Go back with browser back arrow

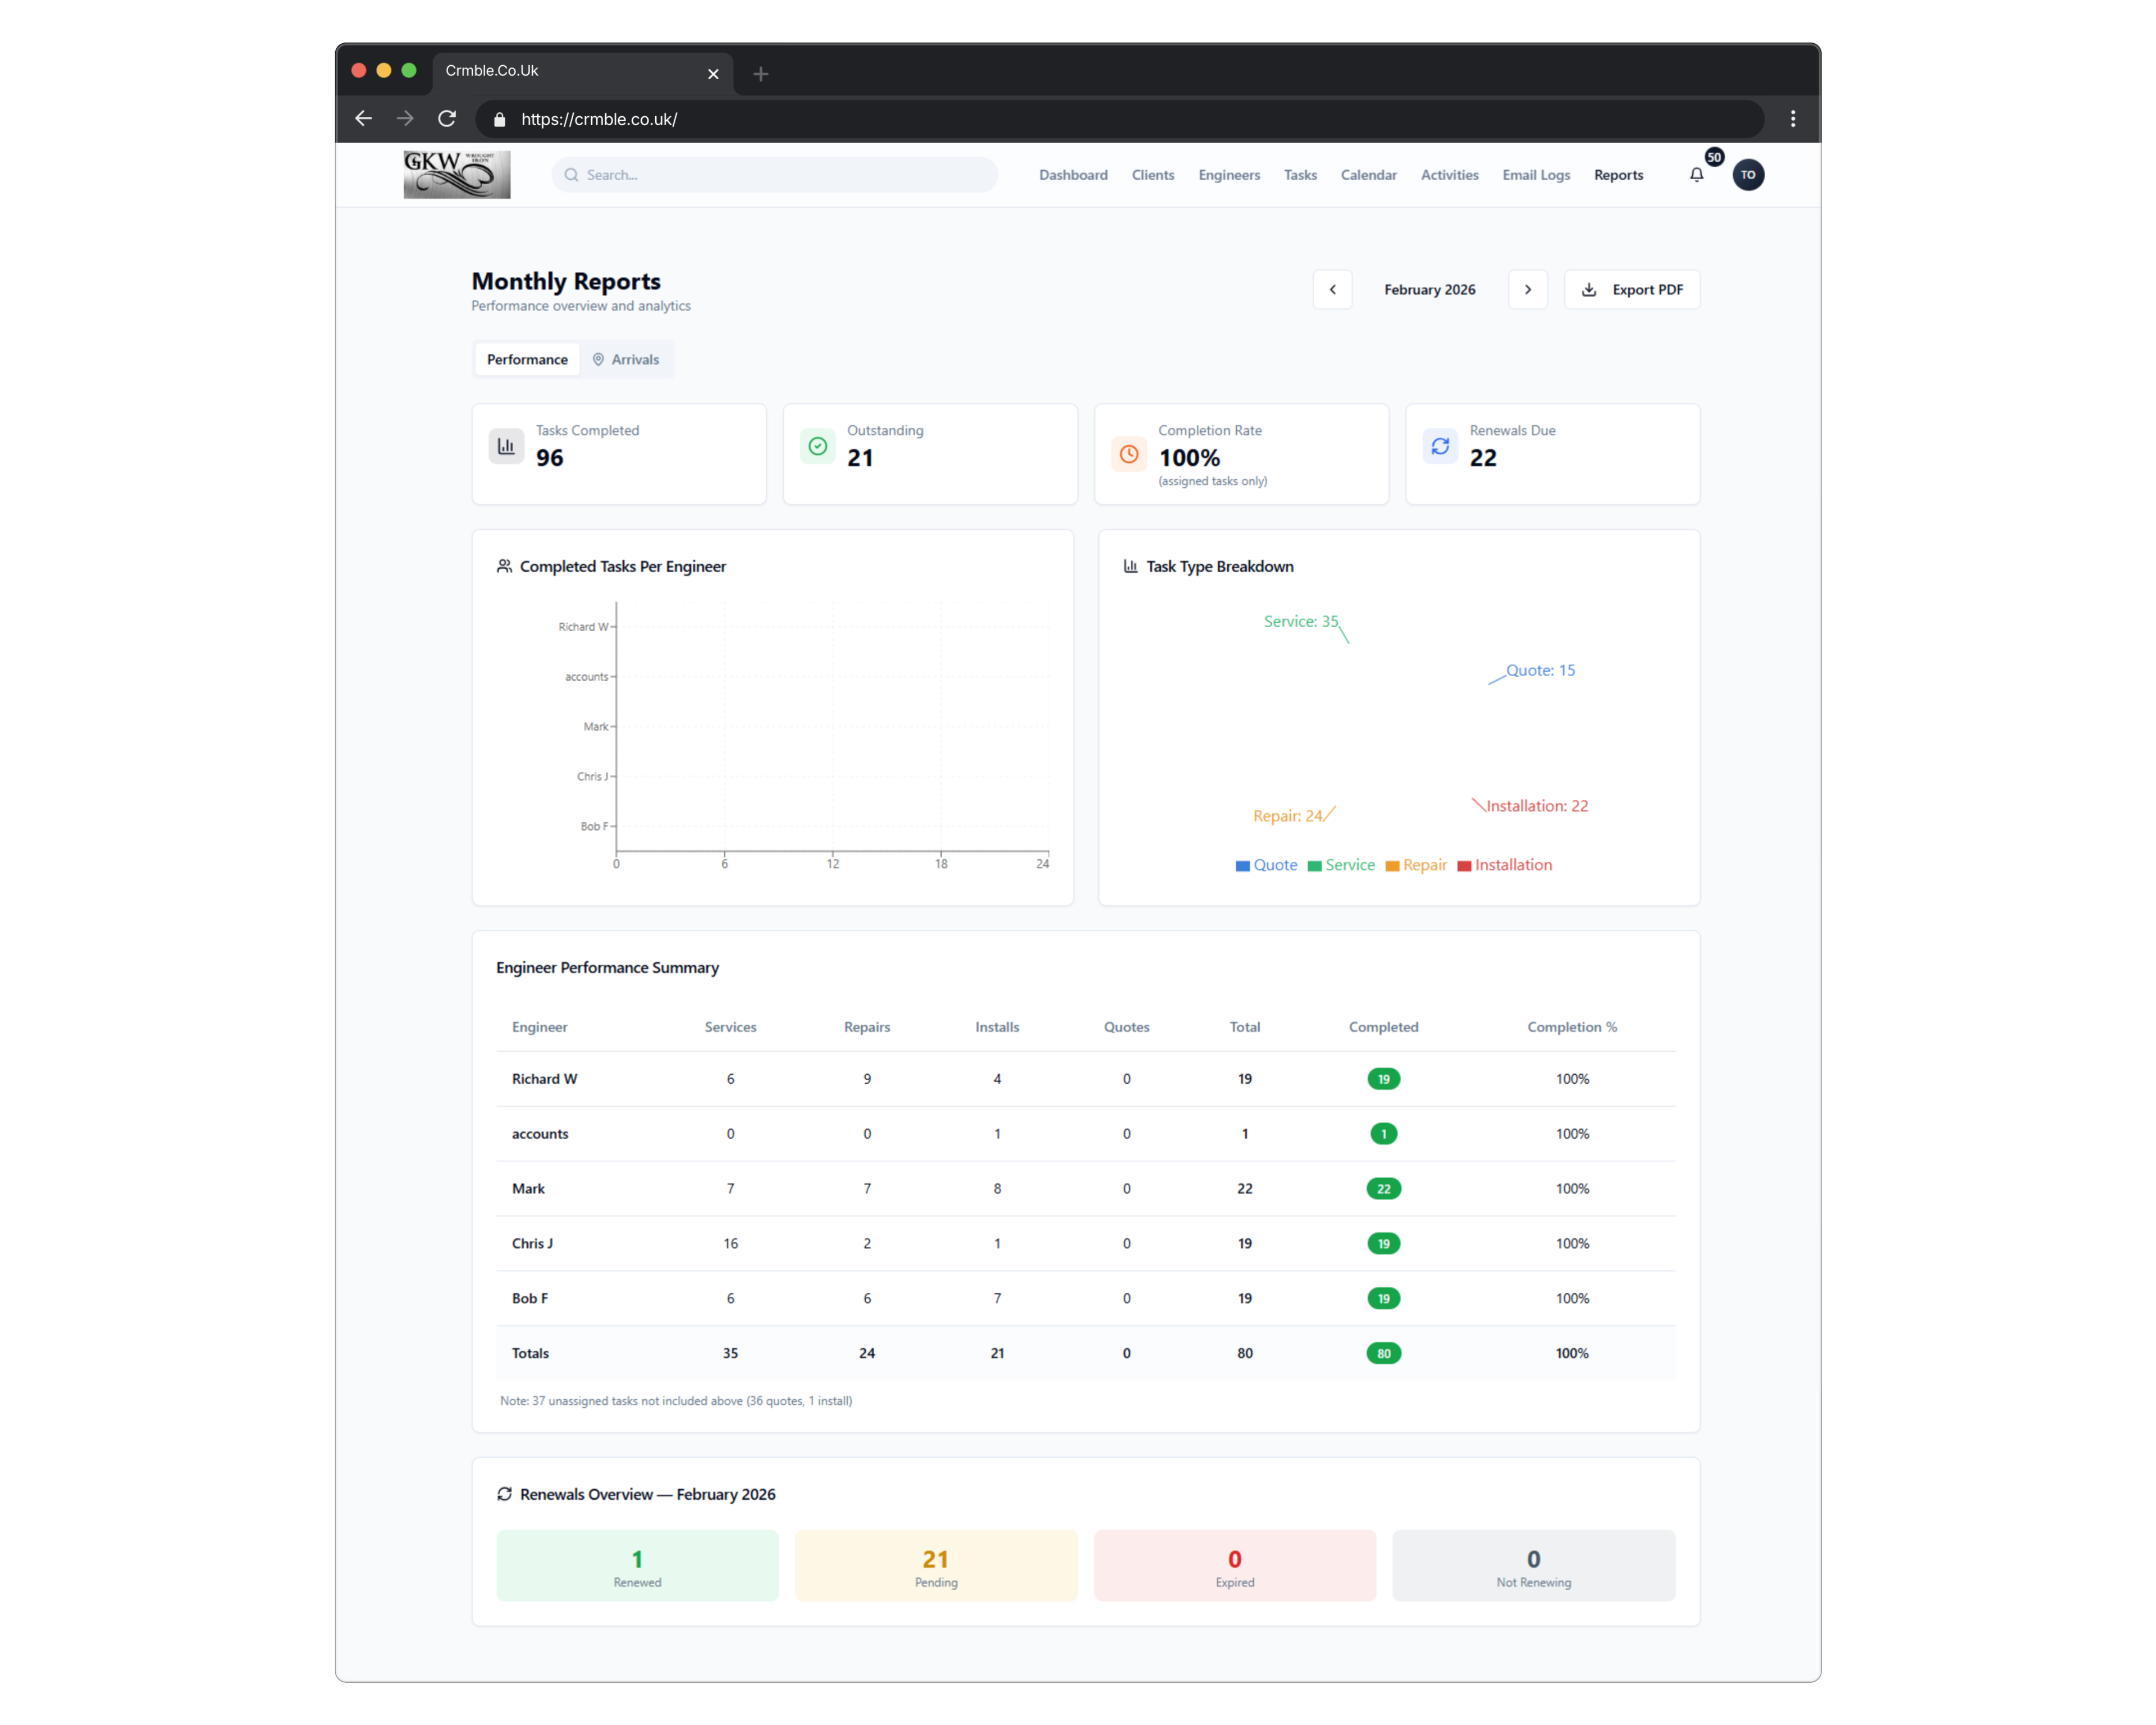click(364, 119)
